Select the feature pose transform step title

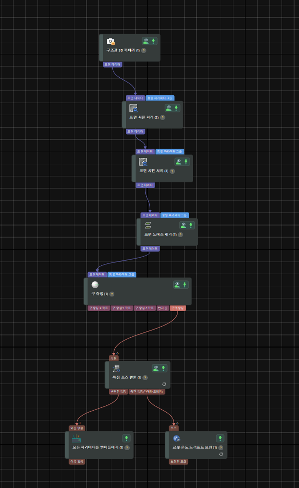click(x=127, y=378)
